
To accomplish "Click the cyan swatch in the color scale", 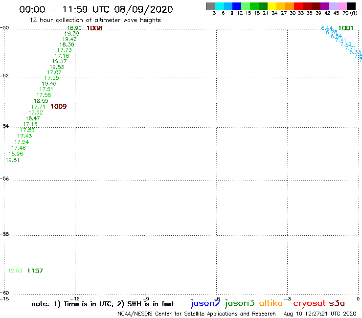I will [219, 6].
